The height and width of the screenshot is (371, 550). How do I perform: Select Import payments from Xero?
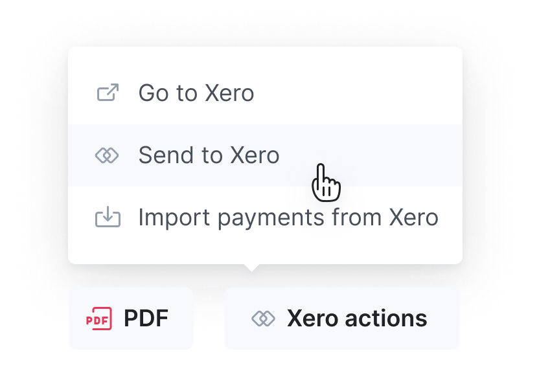pyautogui.click(x=265, y=218)
